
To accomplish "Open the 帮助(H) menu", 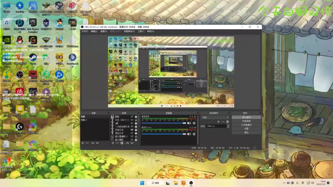I will [x=151, y=32].
